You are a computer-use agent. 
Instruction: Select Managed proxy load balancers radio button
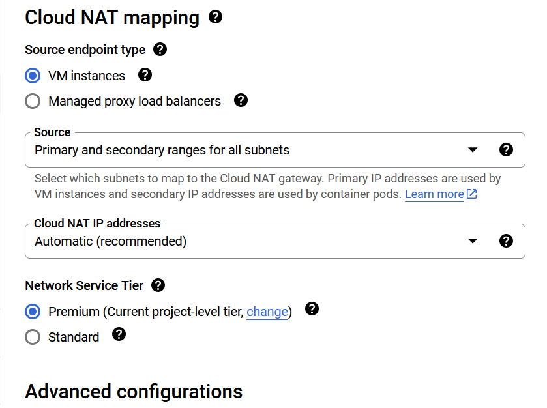pyautogui.click(x=33, y=102)
